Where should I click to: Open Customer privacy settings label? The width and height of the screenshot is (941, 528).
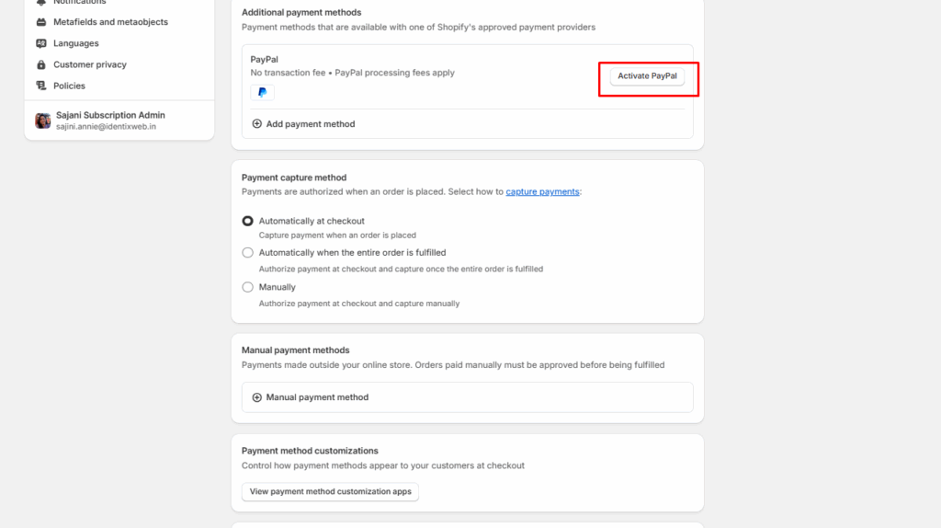(x=90, y=64)
